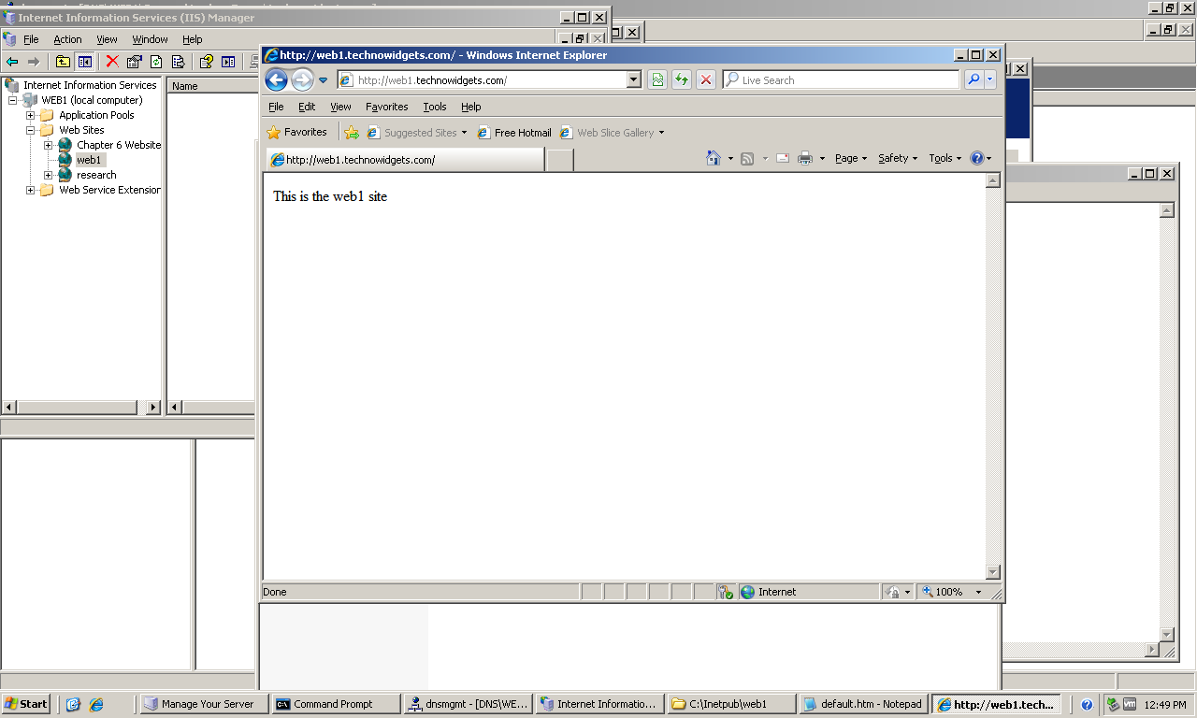The width and height of the screenshot is (1197, 718).
Task: Open the Safety menu in IE
Action: 897,158
